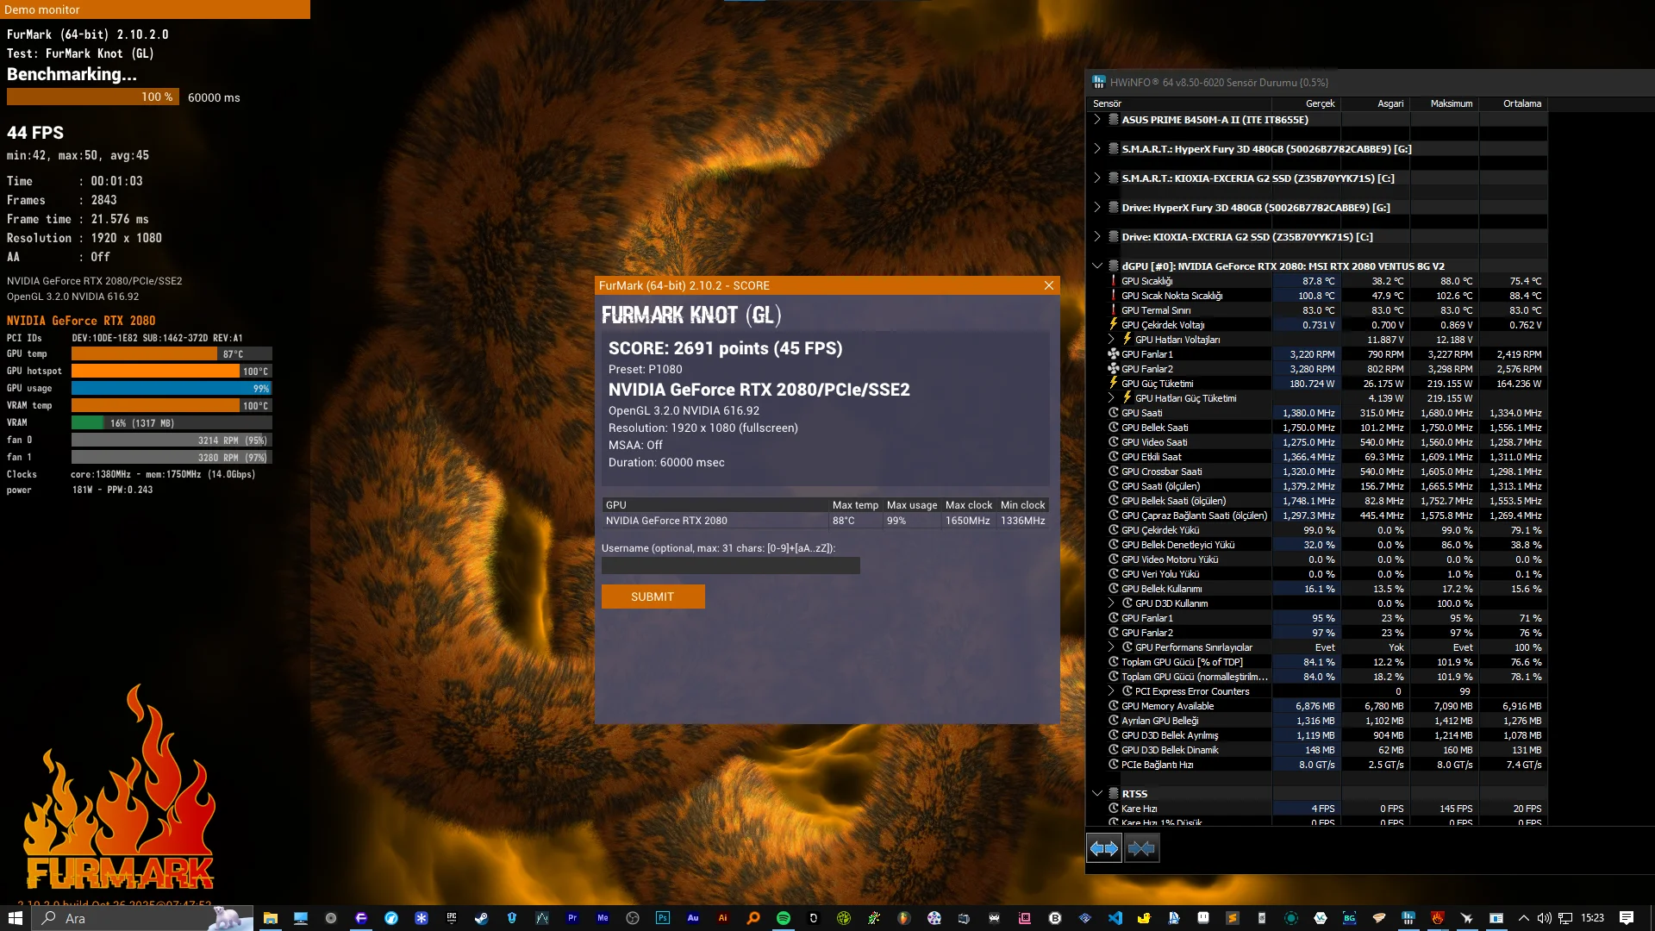Open the orange magnifier app on taskbar
The width and height of the screenshot is (1655, 931).
(753, 918)
